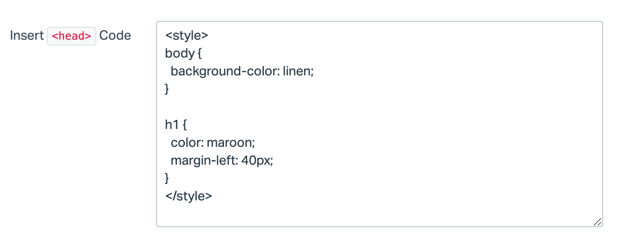
Task: Click the 'h1 {' selector line
Action: (176, 125)
